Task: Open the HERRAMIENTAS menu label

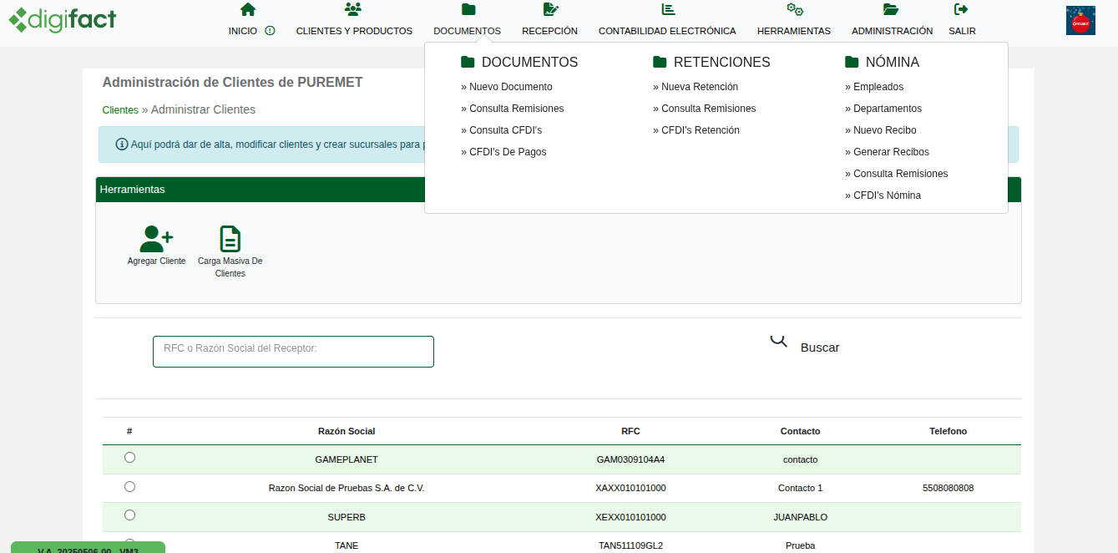Action: click(794, 31)
